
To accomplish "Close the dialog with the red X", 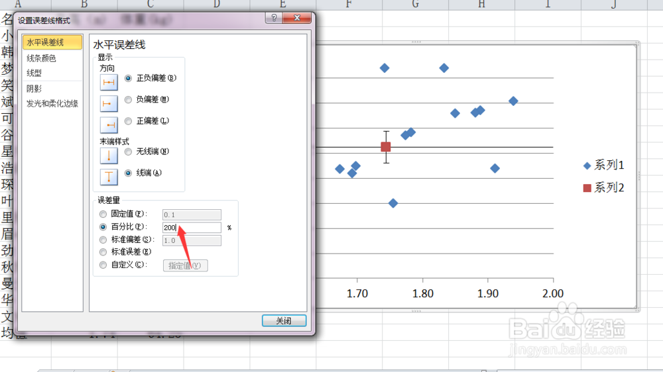I will coord(297,18).
